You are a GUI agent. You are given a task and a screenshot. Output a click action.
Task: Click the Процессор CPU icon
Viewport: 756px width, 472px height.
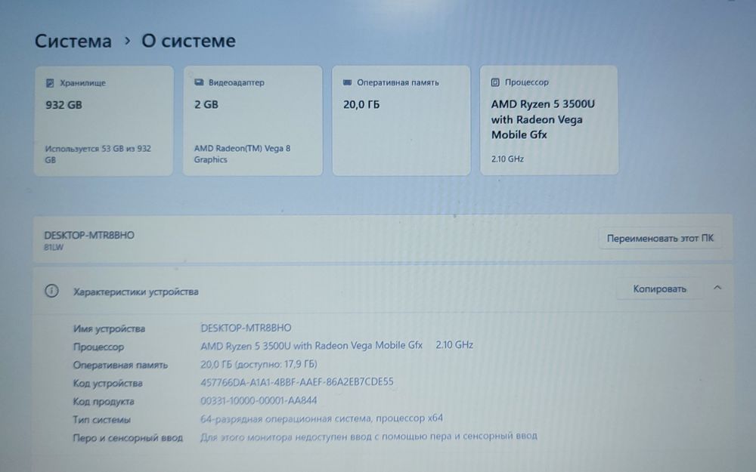[495, 82]
